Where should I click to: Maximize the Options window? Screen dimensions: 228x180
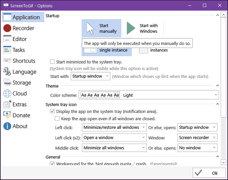click(x=204, y=5)
